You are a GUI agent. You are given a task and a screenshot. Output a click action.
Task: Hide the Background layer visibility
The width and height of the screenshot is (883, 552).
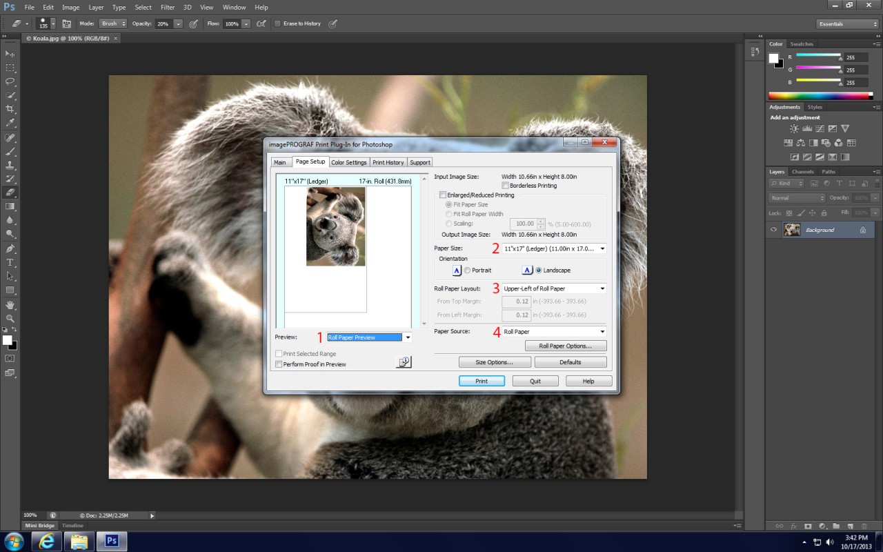point(773,230)
